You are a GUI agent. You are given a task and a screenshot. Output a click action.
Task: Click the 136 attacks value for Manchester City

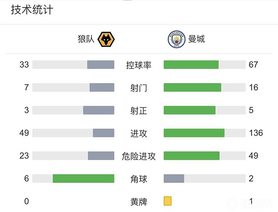[256, 133]
